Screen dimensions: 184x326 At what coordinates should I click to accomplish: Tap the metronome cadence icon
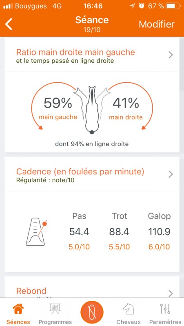point(36,232)
